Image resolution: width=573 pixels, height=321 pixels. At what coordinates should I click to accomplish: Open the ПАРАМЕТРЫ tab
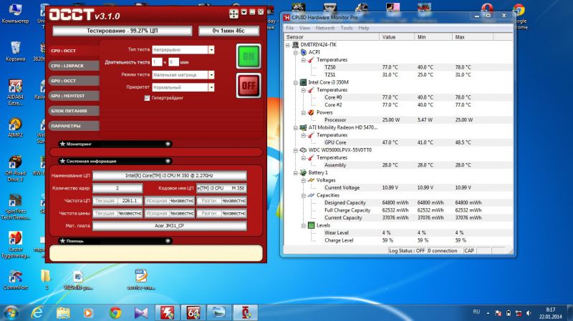(74, 126)
